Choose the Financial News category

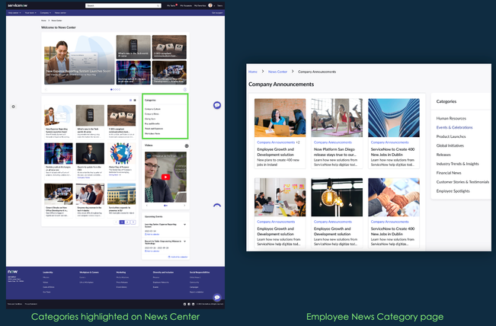pyautogui.click(x=449, y=173)
